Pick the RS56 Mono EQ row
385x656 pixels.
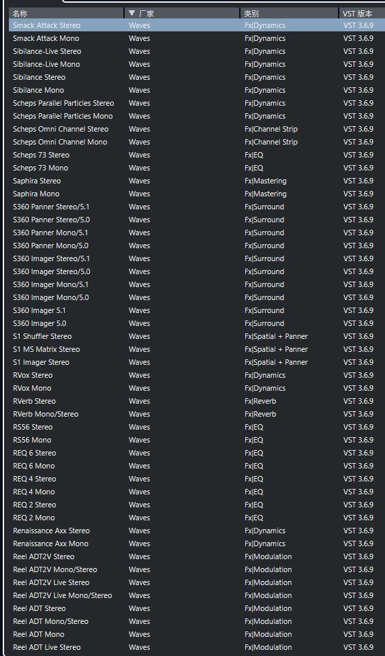click(197, 440)
